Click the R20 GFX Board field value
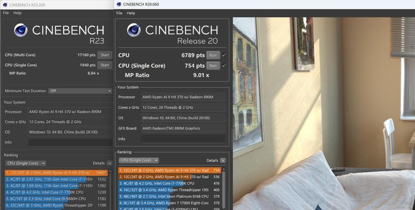415x210 pixels. click(x=183, y=129)
